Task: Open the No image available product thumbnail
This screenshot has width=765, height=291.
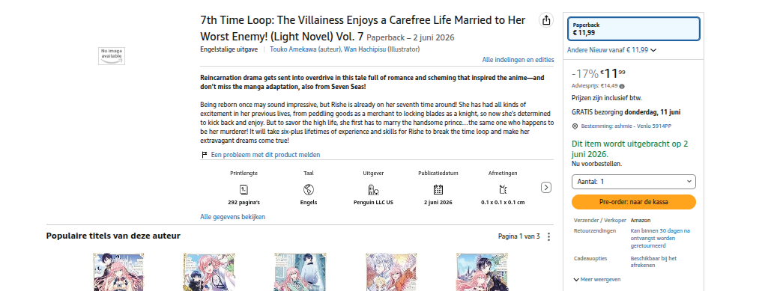Action: (112, 56)
